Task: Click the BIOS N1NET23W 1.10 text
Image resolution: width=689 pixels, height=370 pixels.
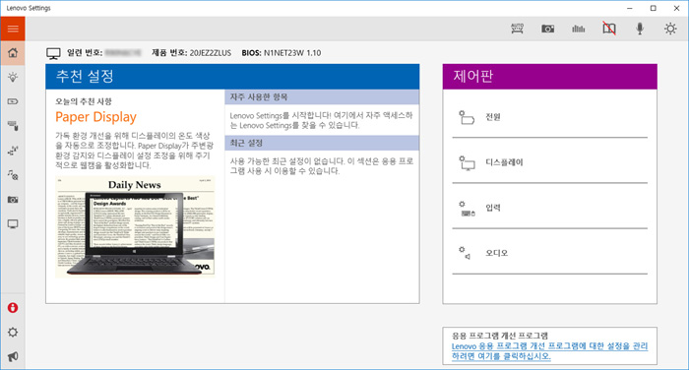Action: (282, 53)
